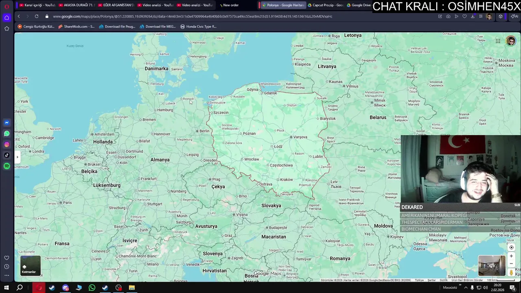Screen dimensions: 521x293
Task: Click the address bar lock icon
Action: [47, 16]
